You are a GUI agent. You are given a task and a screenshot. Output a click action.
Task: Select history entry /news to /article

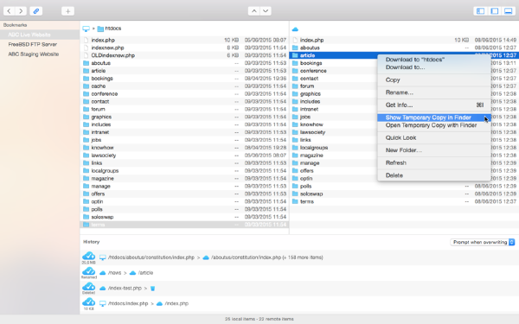click(299, 273)
